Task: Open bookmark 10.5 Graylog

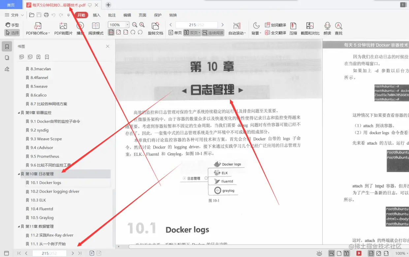Action: 42,218
